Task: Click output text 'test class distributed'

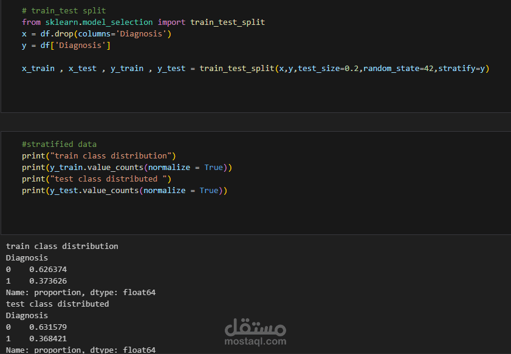Action: (57, 304)
